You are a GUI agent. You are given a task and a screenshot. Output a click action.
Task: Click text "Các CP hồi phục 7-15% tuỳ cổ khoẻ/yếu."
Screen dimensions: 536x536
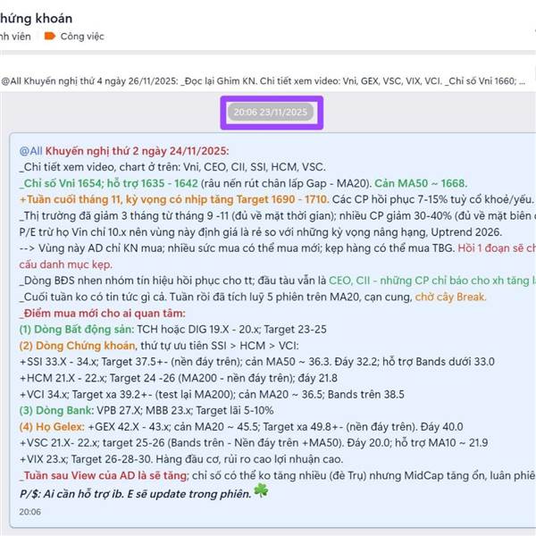[x=432, y=199]
